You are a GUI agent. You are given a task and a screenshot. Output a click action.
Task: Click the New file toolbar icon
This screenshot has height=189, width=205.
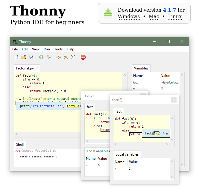tap(17, 57)
